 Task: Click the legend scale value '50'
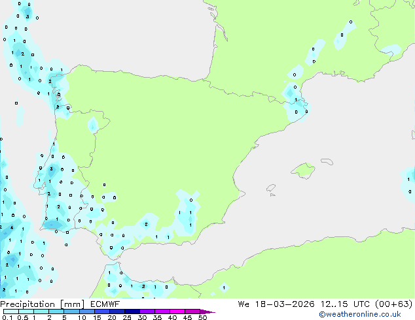tap(202, 317)
